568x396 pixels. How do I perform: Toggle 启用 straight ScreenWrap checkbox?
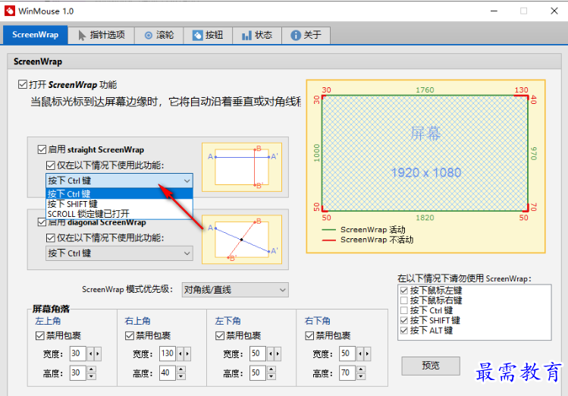[x=42, y=149]
